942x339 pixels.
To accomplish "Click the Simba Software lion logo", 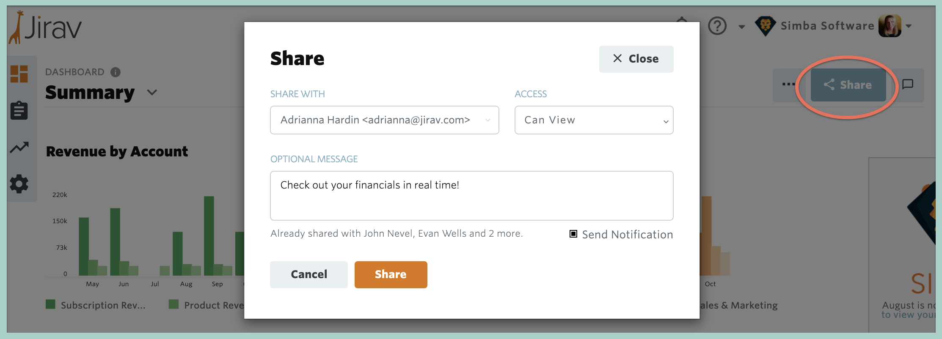I will coord(766,26).
